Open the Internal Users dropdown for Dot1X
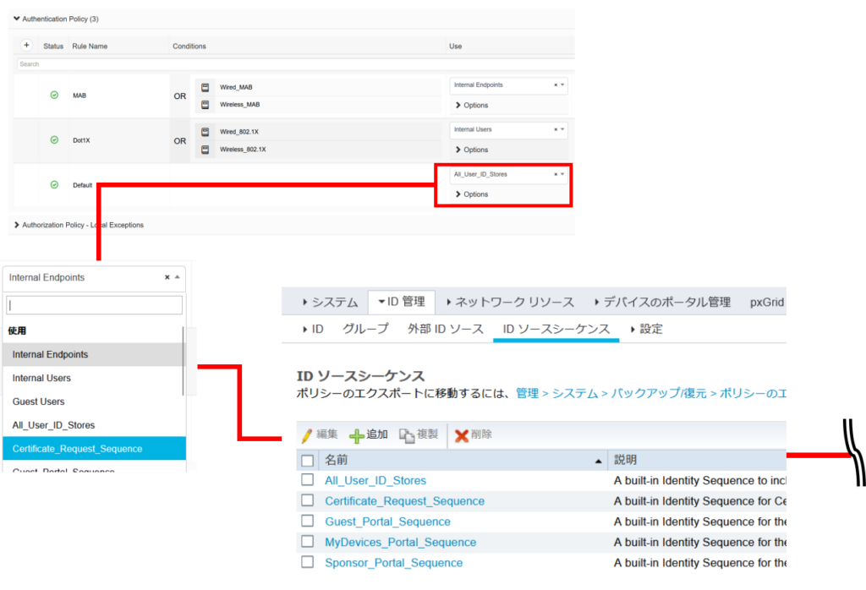This screenshot has width=866, height=590. (x=563, y=130)
